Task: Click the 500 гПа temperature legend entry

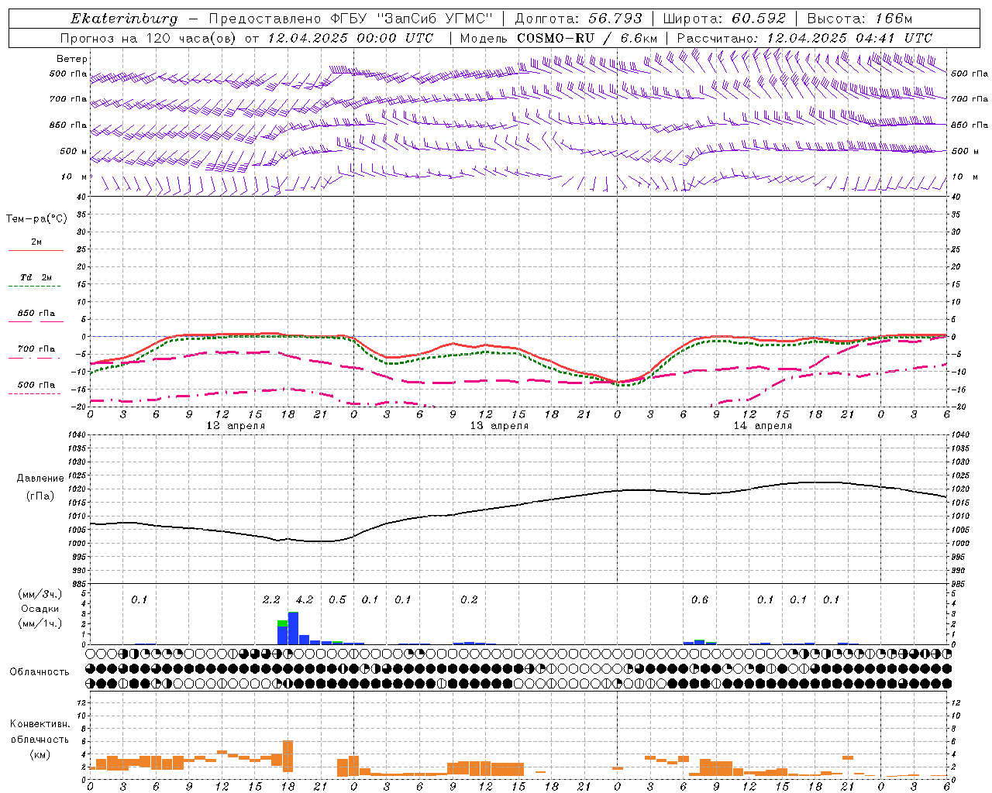Action: coord(36,385)
